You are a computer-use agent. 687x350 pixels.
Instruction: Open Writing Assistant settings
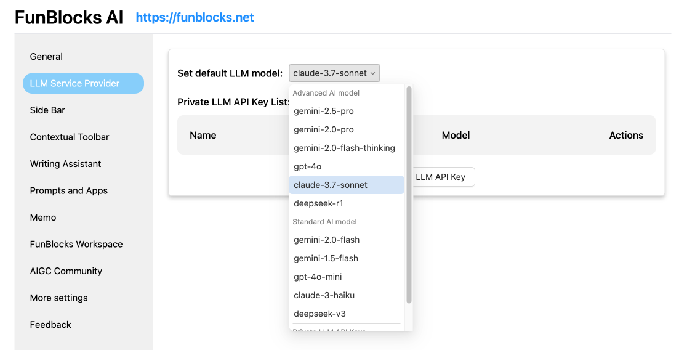pos(65,163)
